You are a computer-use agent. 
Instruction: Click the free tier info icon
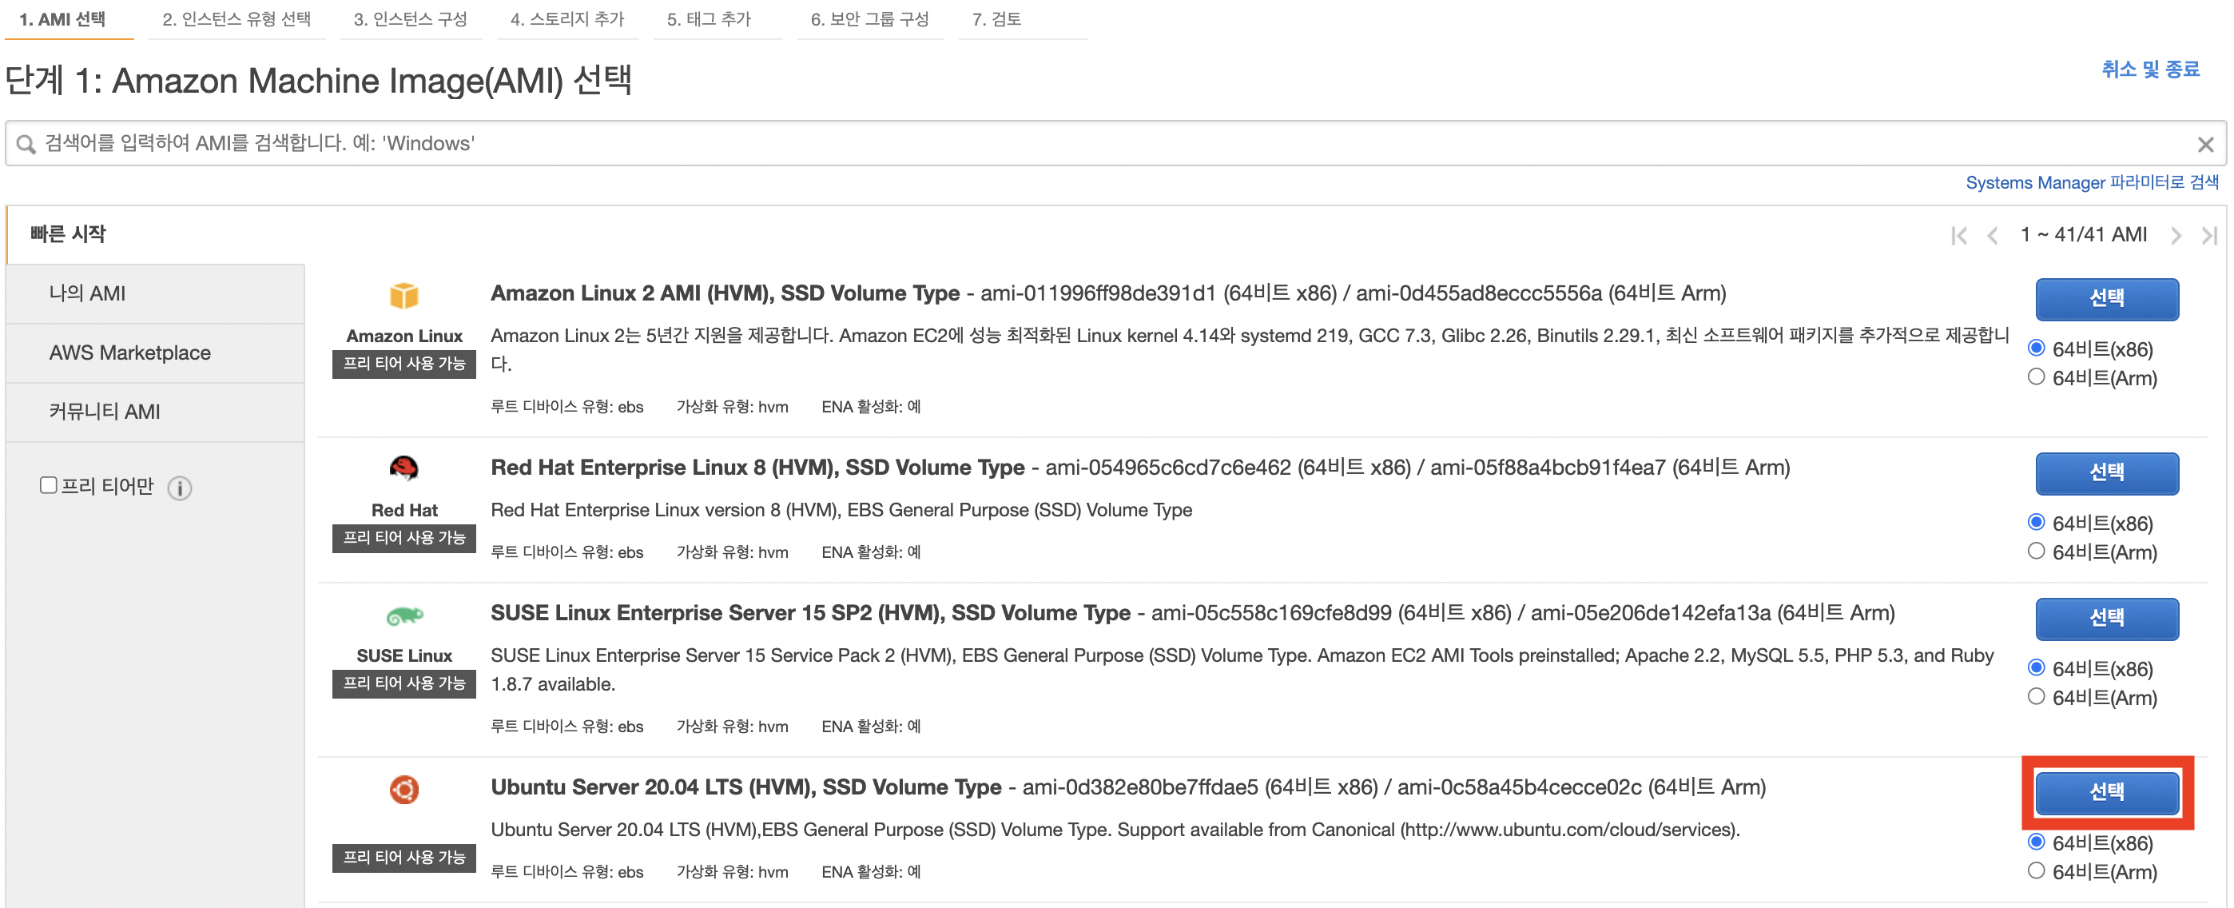click(x=180, y=488)
